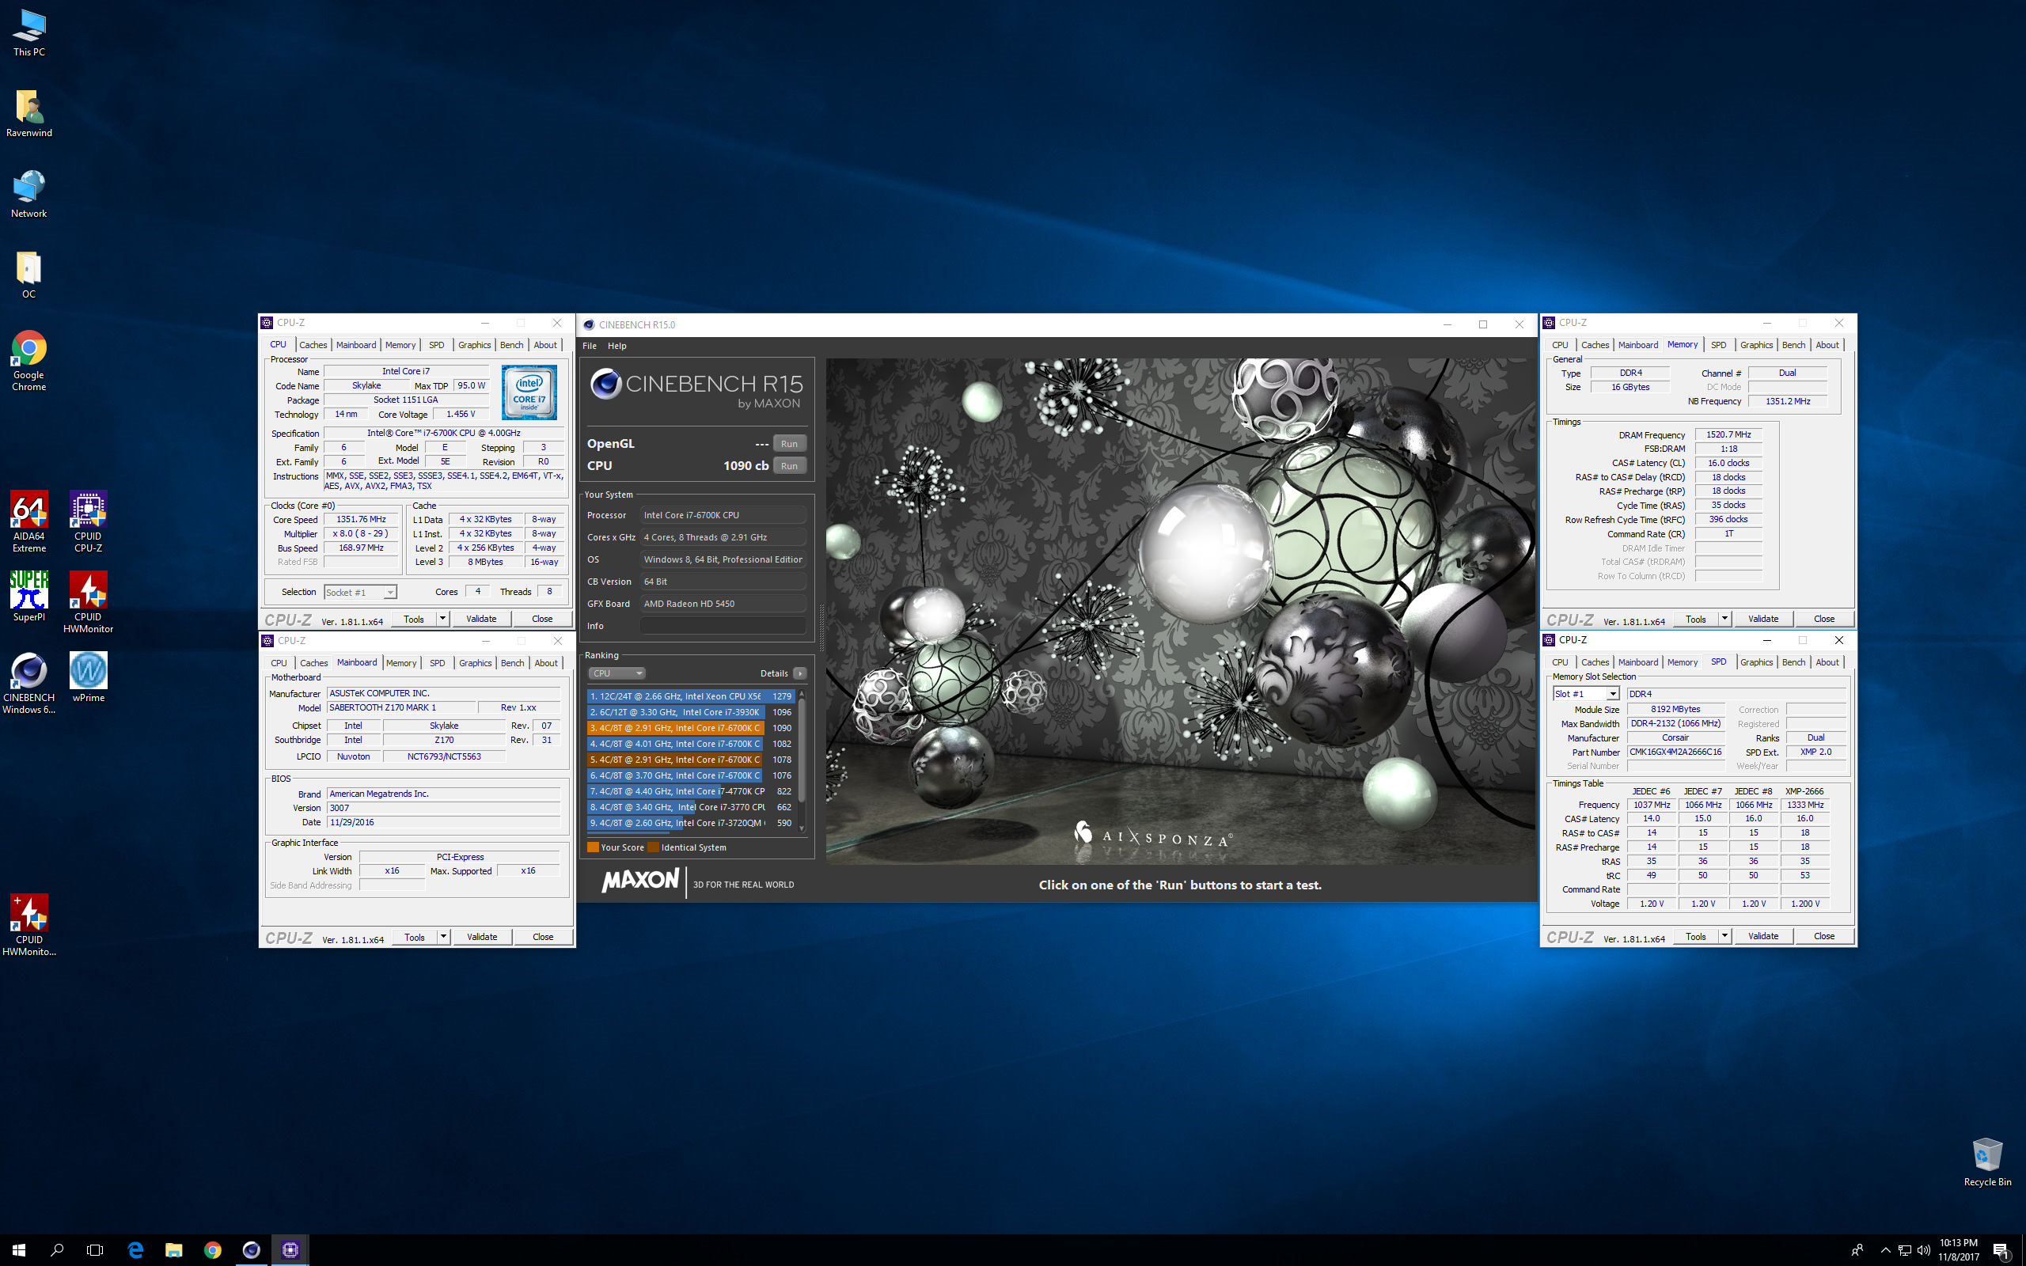Click Tools button in SPD CPU-Z window
Image resolution: width=2026 pixels, height=1266 pixels.
pyautogui.click(x=1695, y=936)
